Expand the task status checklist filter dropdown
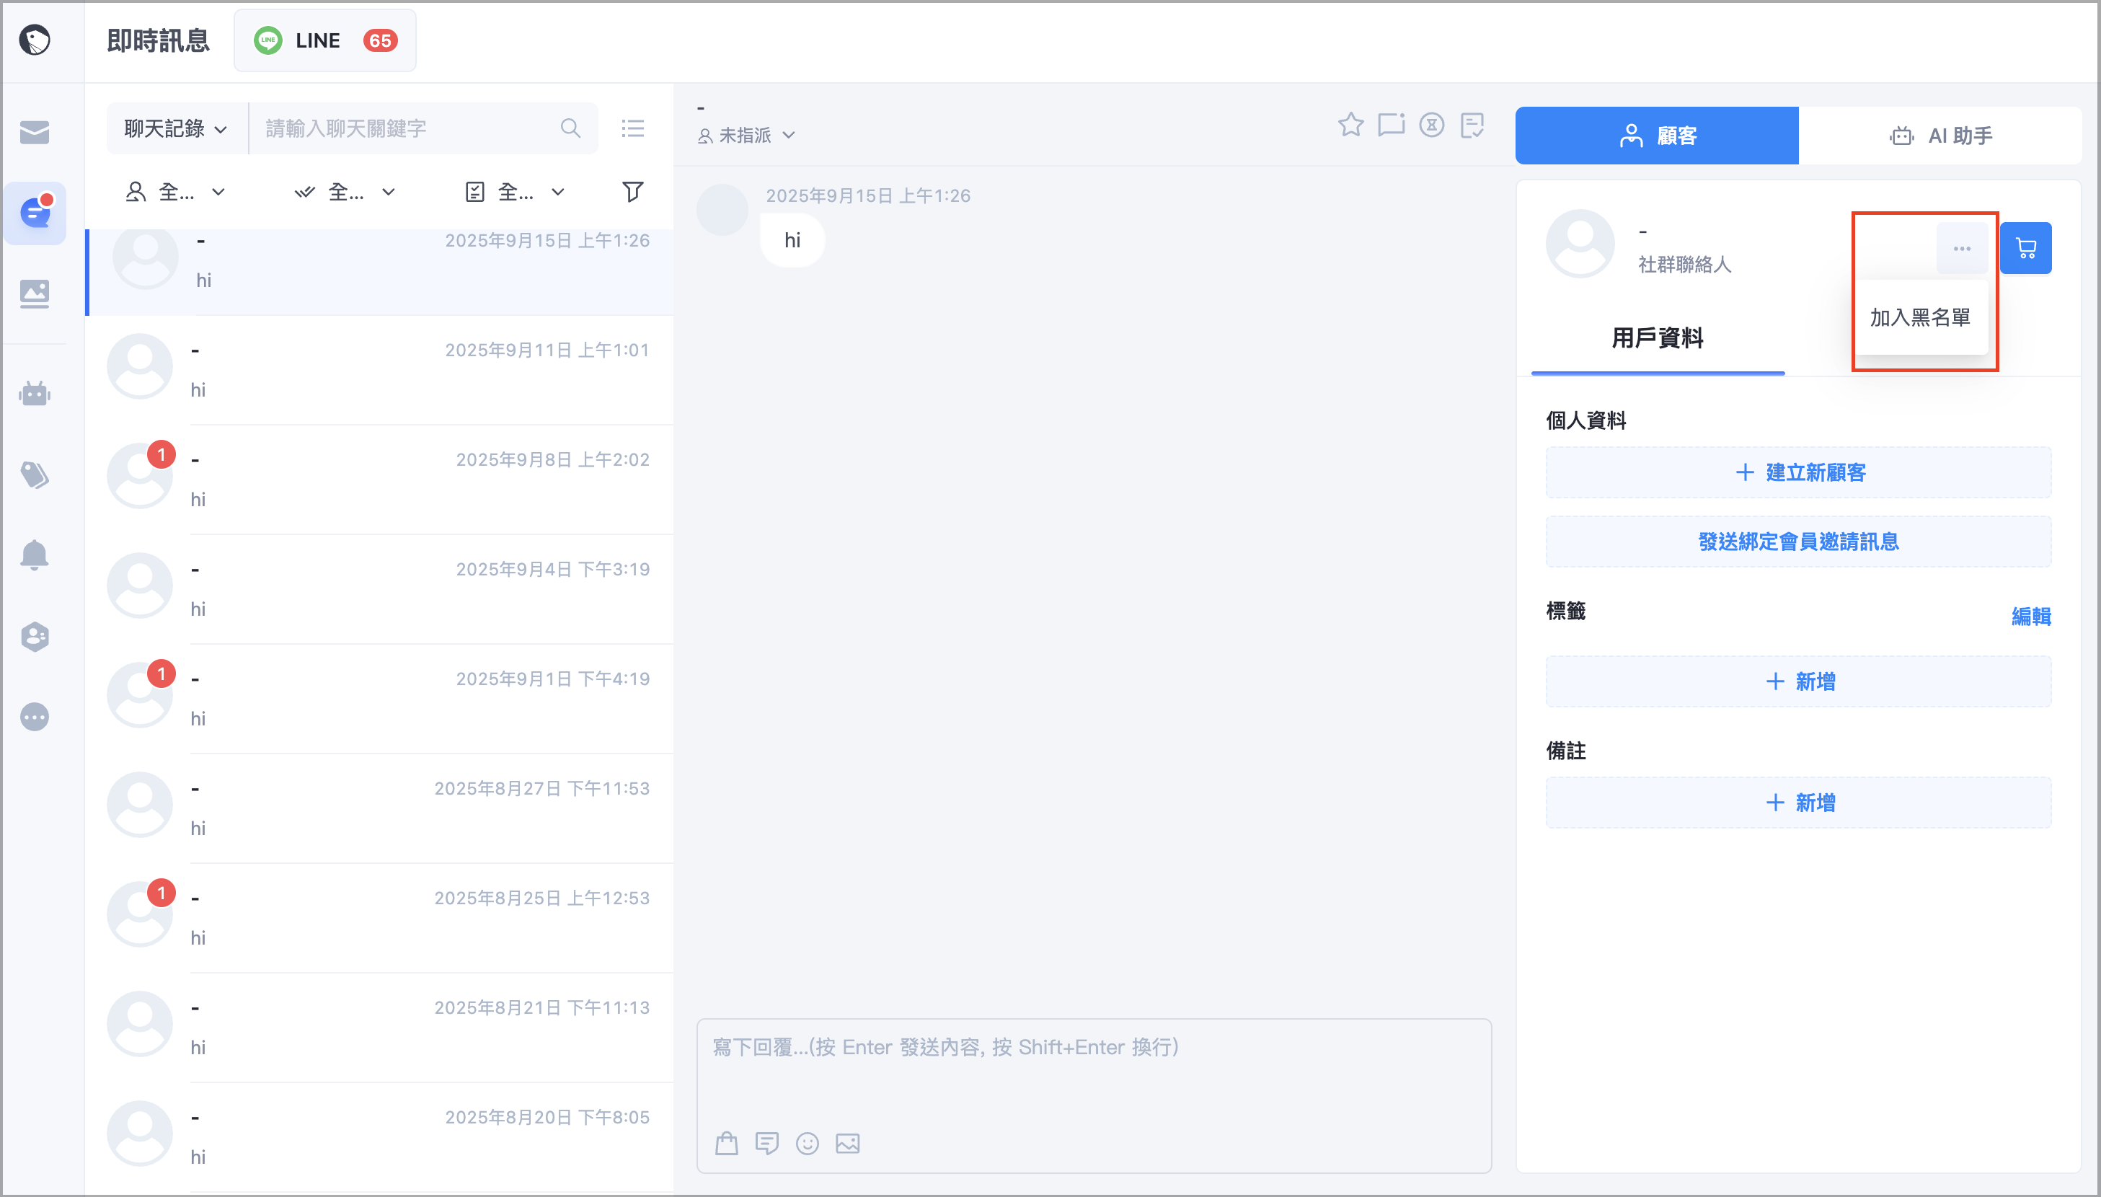Image resolution: width=2101 pixels, height=1197 pixels. (x=516, y=192)
